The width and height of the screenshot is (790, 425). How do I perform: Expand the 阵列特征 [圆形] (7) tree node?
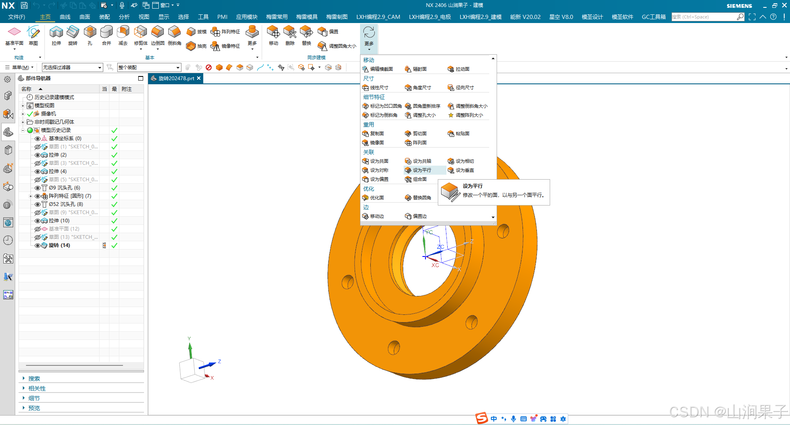pyautogui.click(x=30, y=196)
